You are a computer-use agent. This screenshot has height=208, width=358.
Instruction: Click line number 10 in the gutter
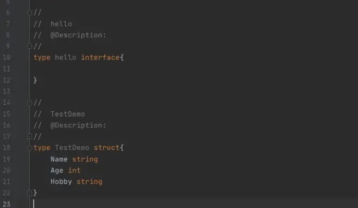click(7, 57)
